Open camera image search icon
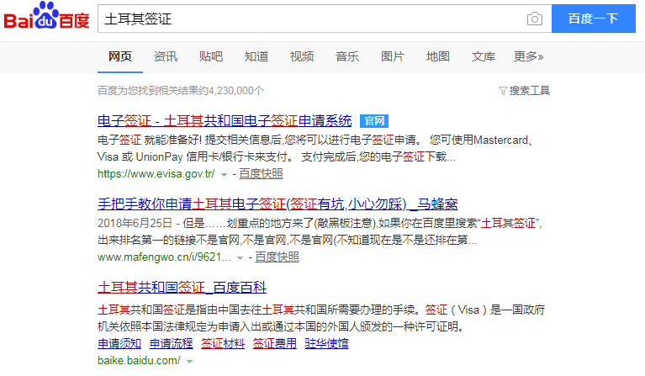This screenshot has width=645, height=376. click(x=534, y=19)
